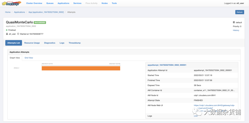249x123 pixels.
Task: Click the Apache Hadoop logo
Action: click(x=11, y=3)
